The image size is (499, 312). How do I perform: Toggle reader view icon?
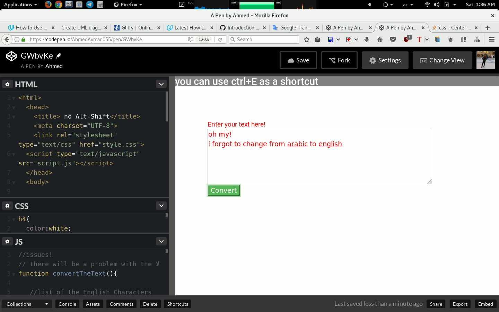[x=190, y=40]
